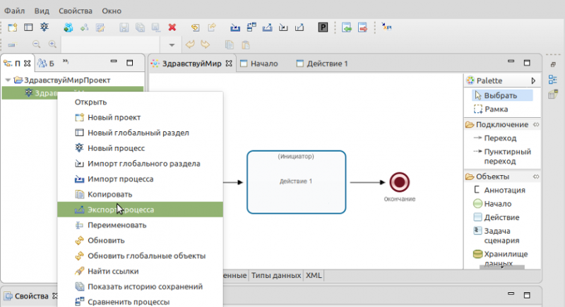
Task: Choose Открыть in context menu
Action: [140, 102]
